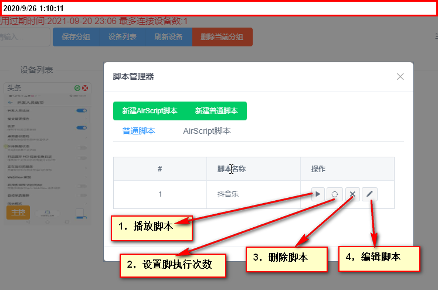Create a new AirScript脚本
Image resolution: width=438 pixels, height=290 pixels.
(150, 111)
